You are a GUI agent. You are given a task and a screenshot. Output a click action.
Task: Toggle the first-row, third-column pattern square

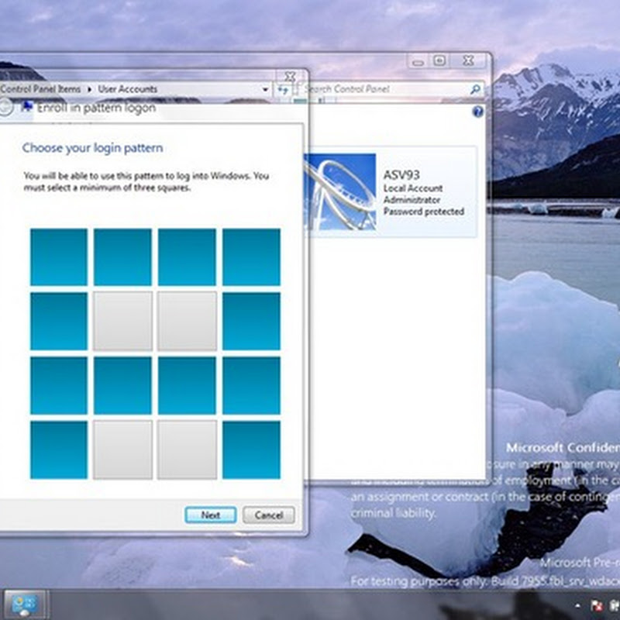coord(187,257)
